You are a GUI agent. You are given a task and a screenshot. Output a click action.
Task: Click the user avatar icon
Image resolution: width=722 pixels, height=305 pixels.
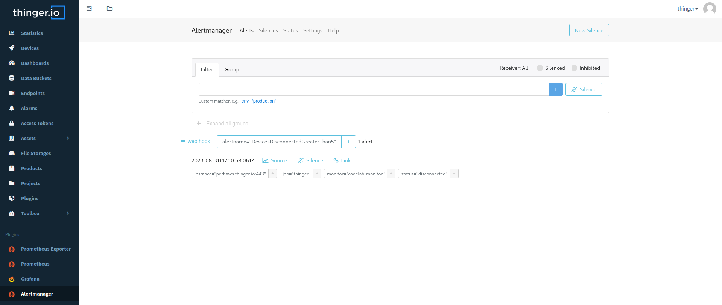pos(710,9)
